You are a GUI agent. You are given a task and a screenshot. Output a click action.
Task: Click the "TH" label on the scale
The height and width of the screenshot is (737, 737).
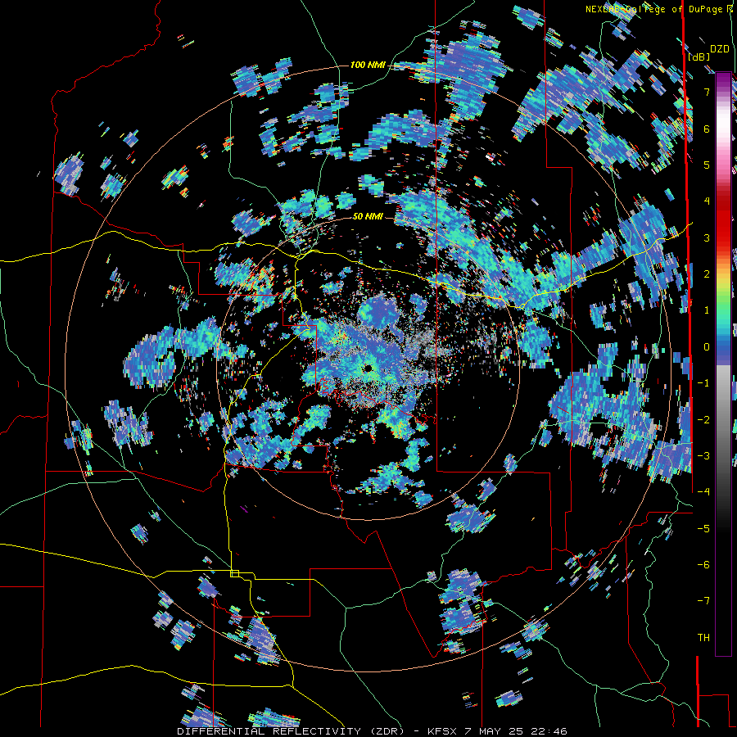(x=703, y=638)
